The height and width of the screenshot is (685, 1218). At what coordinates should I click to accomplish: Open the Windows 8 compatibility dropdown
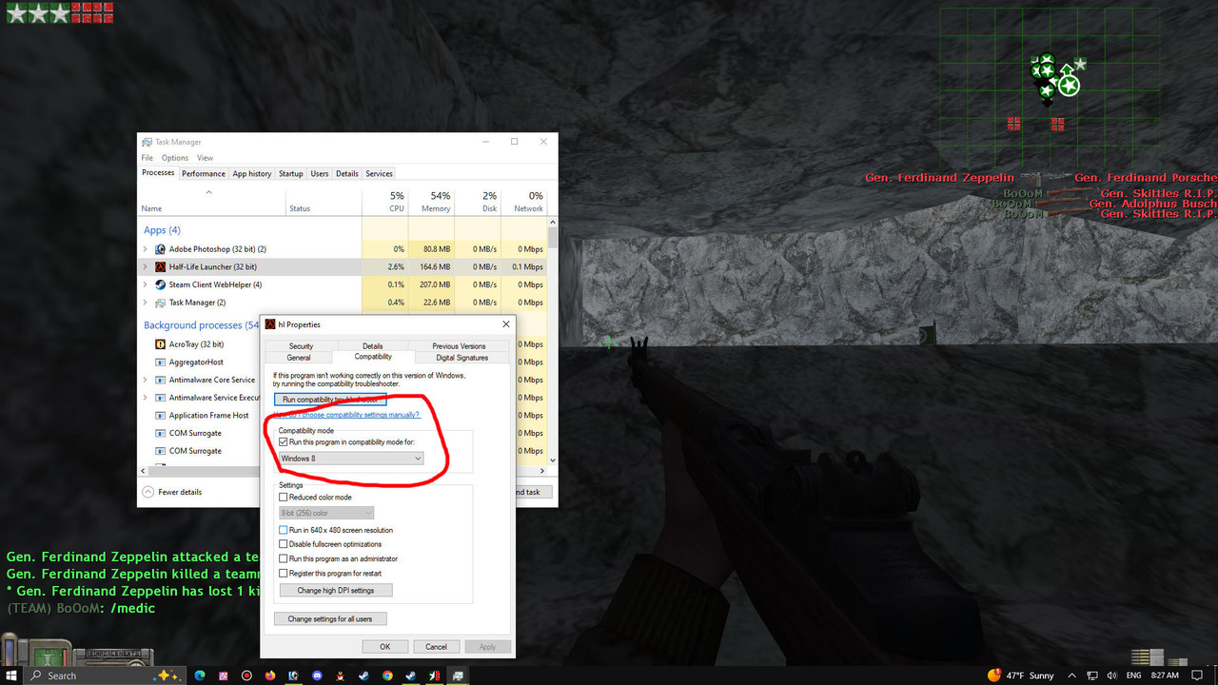(x=351, y=459)
